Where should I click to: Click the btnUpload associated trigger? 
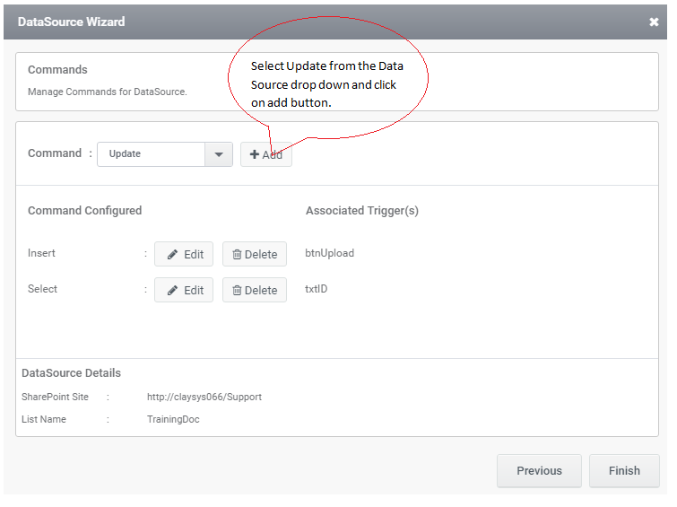pos(329,253)
